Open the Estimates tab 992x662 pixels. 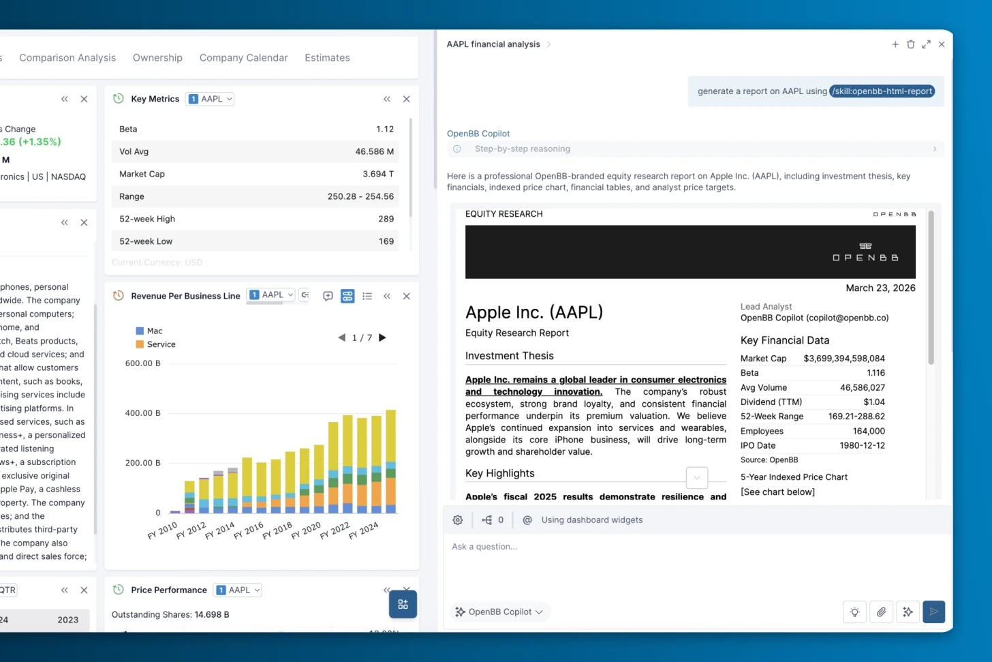(327, 58)
